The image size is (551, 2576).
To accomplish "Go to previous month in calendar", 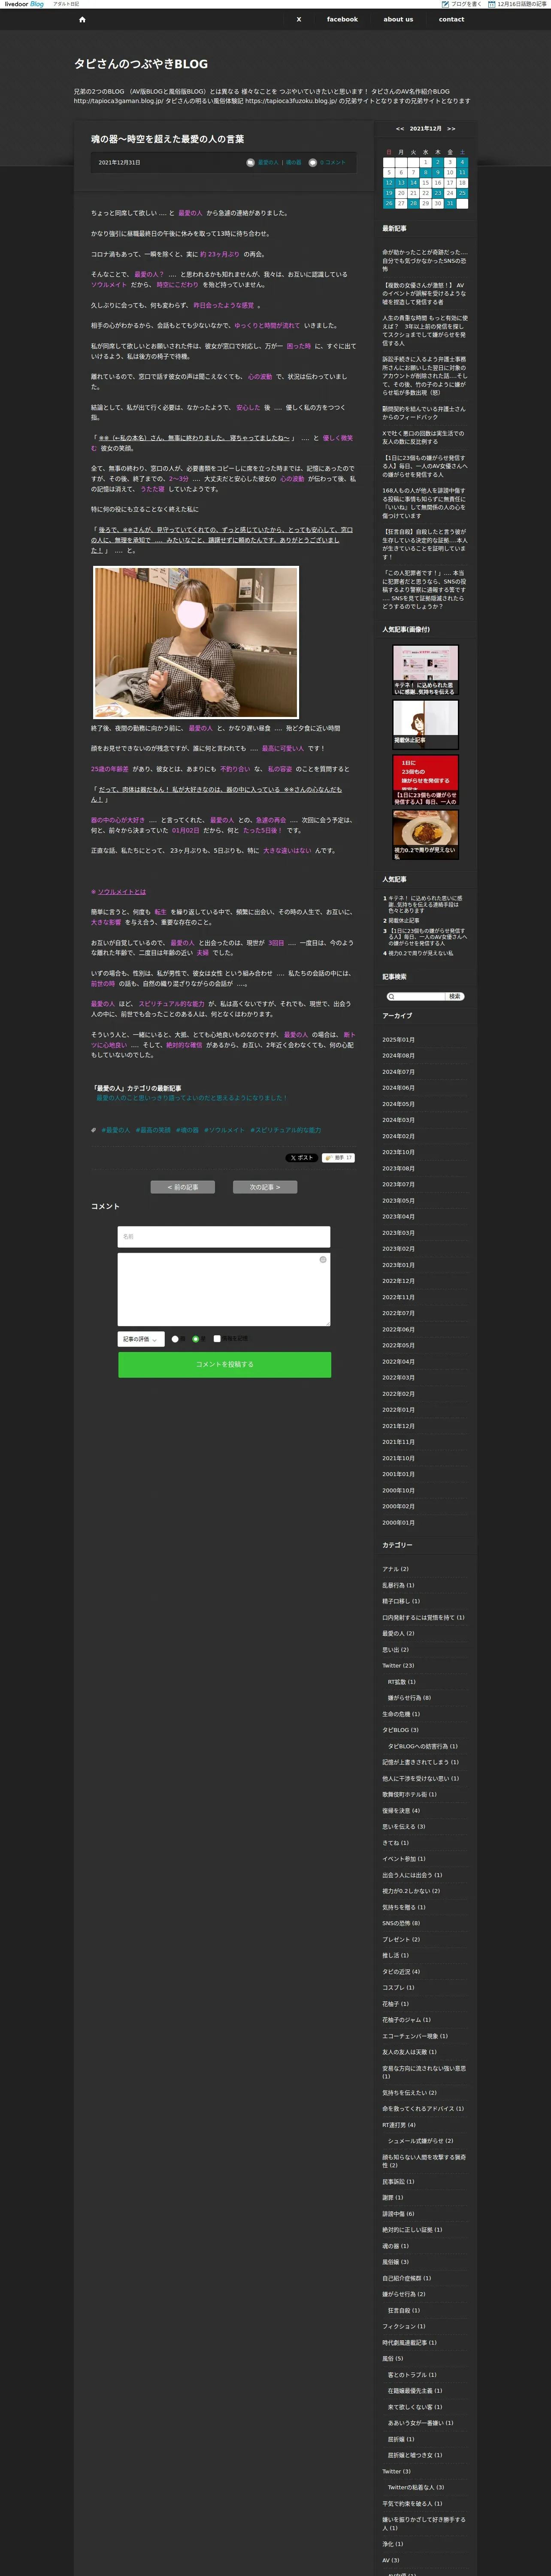I will [x=400, y=129].
